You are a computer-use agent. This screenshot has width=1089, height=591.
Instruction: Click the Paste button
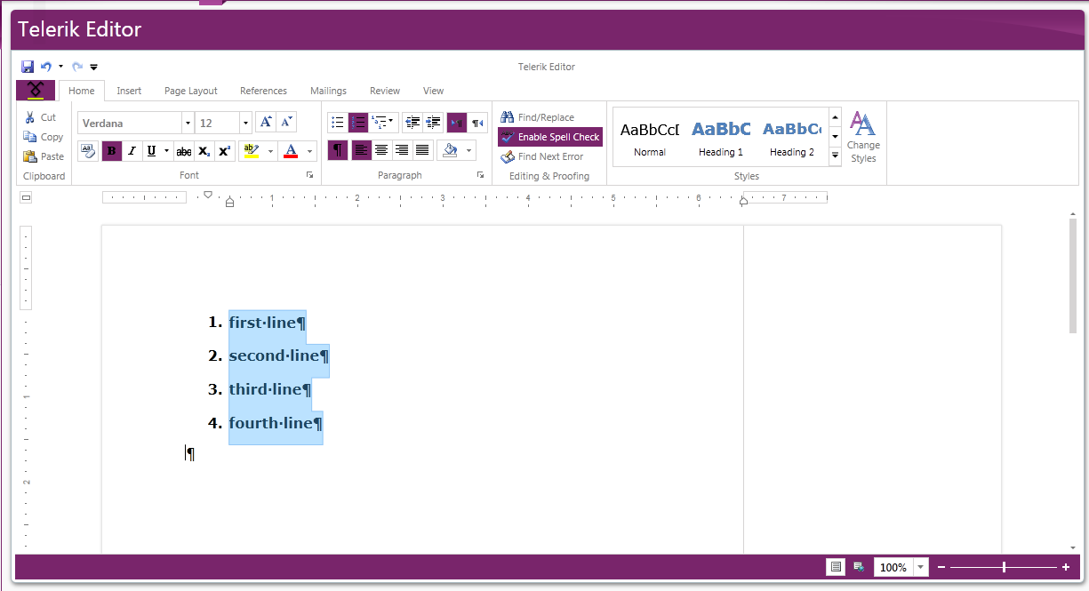44,156
